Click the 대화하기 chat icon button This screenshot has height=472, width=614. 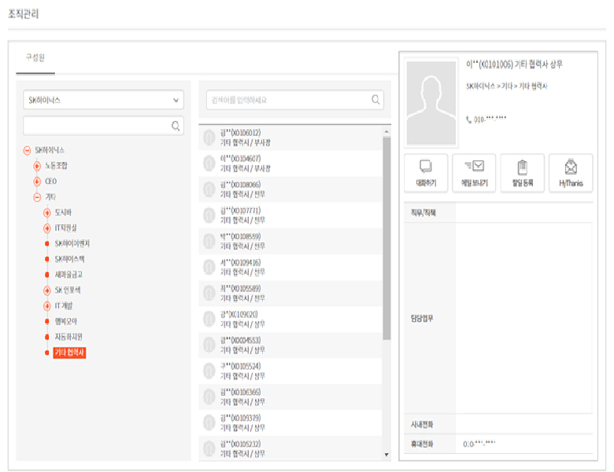426,168
